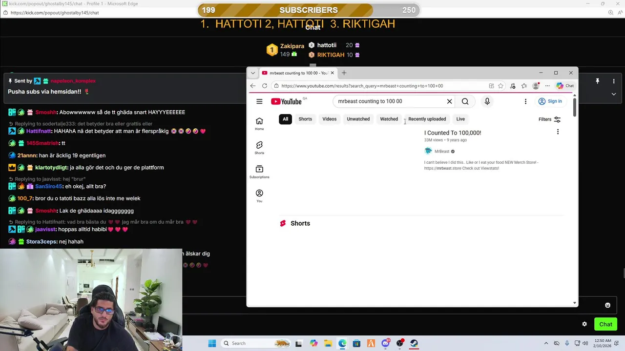The image size is (625, 351).
Task: Open the music extension icon in Edge toolbar
Action: click(512, 86)
